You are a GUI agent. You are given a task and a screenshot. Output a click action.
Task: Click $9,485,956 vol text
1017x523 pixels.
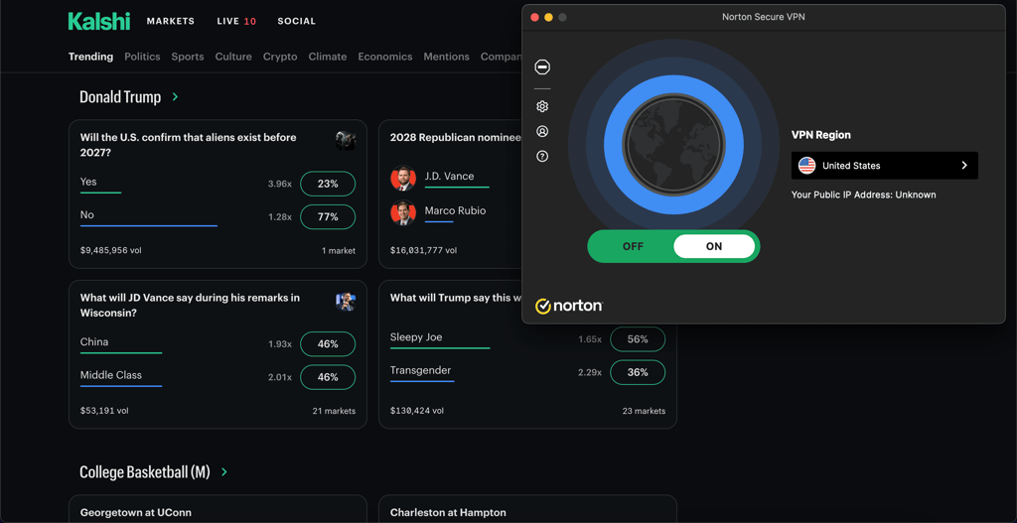(x=111, y=250)
